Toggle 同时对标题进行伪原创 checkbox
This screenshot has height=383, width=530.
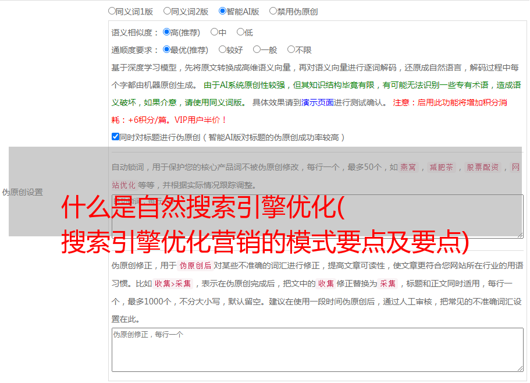coord(115,137)
